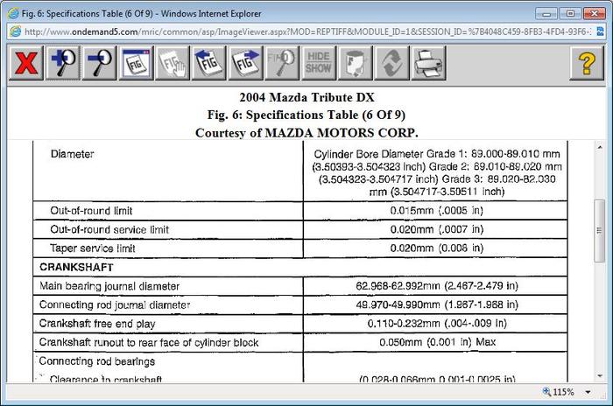Click the grayed FIG hand pan icon
Image resolution: width=613 pixels, height=406 pixels.
point(173,63)
